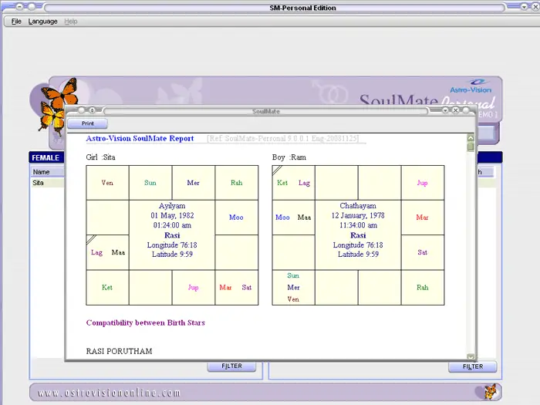Click 'Rah' in the girl's chart
Image resolution: width=540 pixels, height=405 pixels.
(237, 183)
